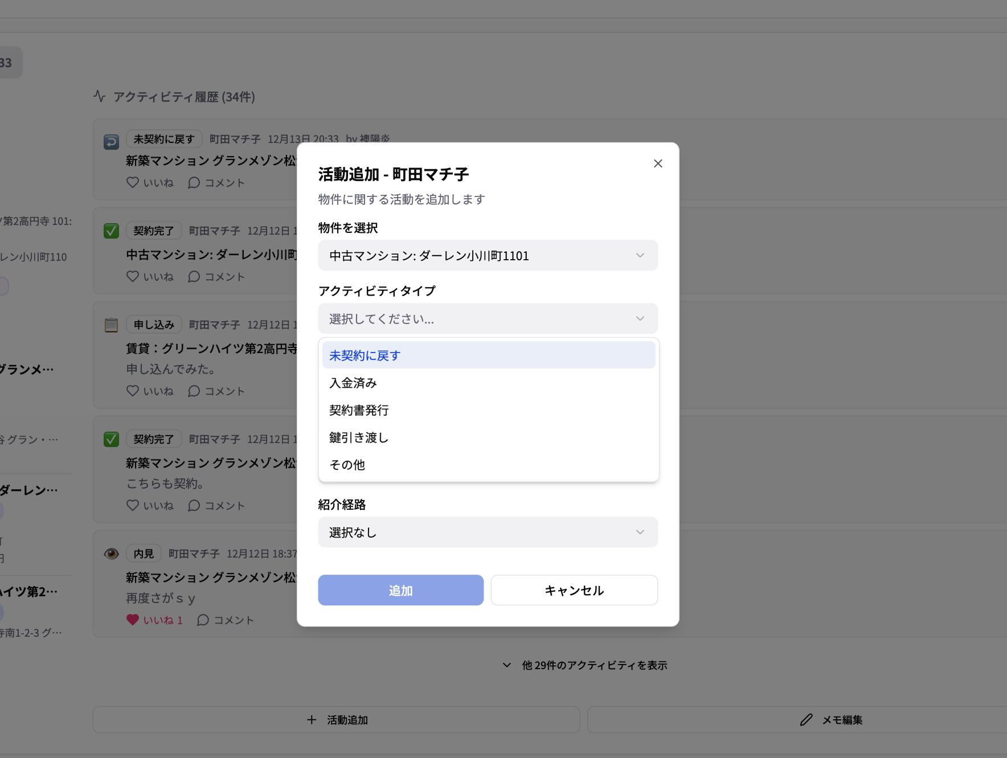
Task: Open the 物件を選択 dropdown
Action: [487, 255]
